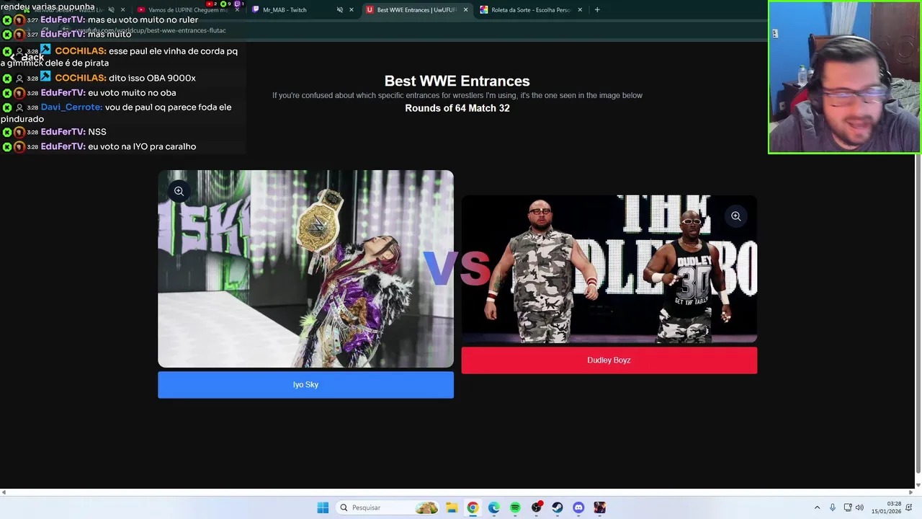Zoom into the Iyo Sky image
Screen dimensions: 922x519
pos(179,191)
